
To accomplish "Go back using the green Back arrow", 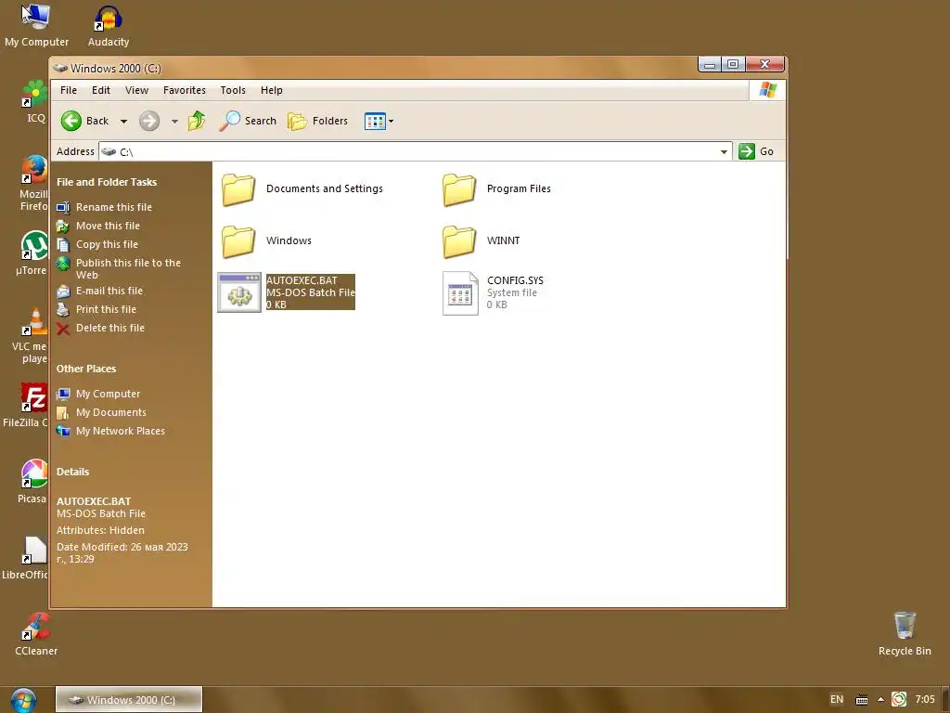I will [84, 121].
